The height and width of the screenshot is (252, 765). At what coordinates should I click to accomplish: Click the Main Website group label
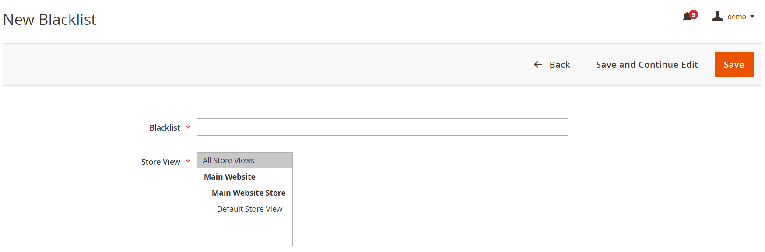[x=230, y=177]
